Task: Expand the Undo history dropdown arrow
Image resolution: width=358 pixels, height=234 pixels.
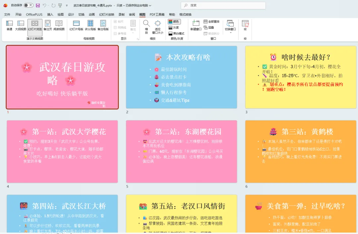Action: (48, 6)
